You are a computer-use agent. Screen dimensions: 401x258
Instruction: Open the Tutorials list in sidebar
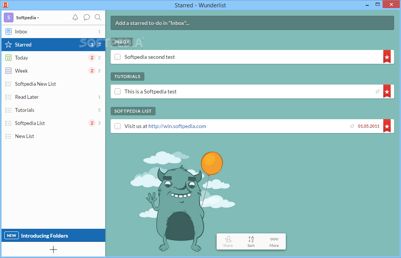point(53,110)
